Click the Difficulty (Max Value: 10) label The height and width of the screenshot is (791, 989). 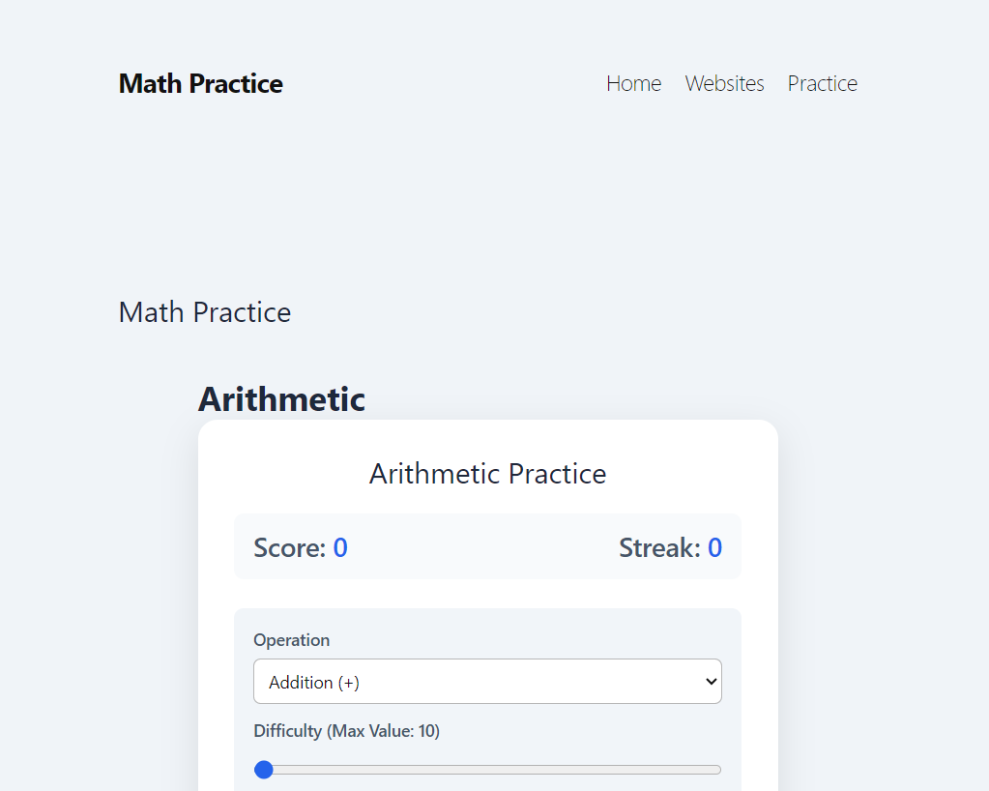pos(346,730)
